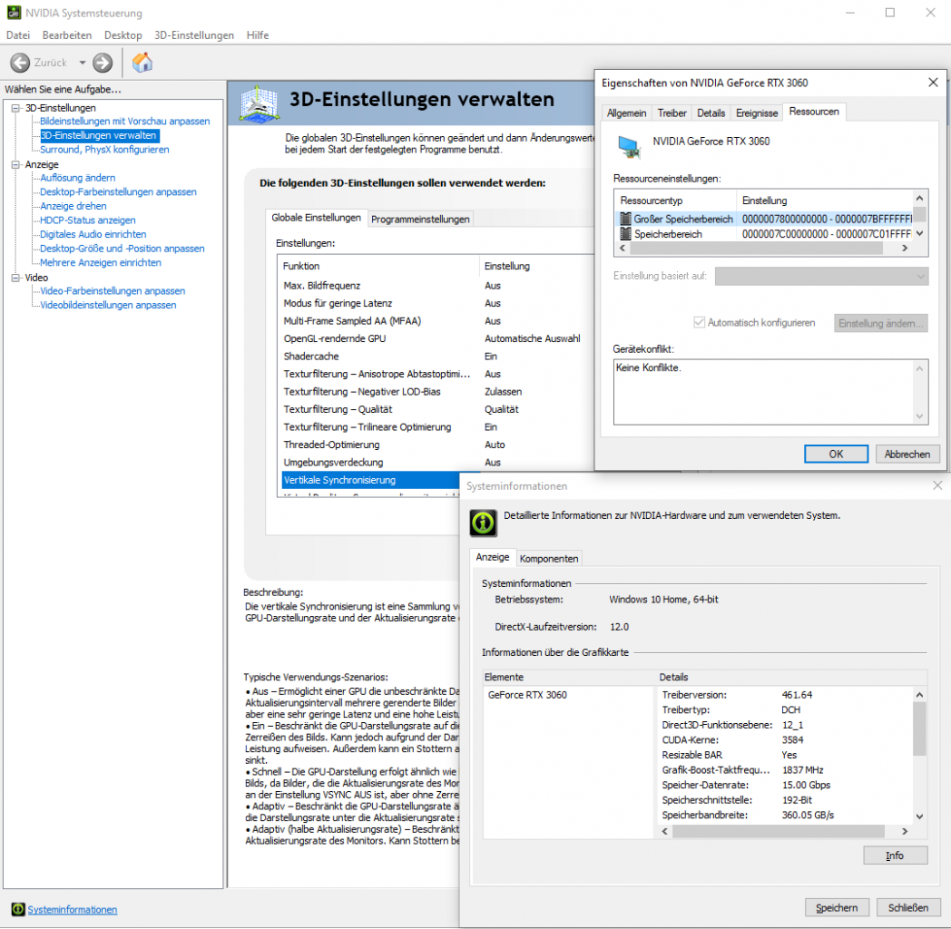Open the Datei menu
951x929 pixels.
point(17,35)
